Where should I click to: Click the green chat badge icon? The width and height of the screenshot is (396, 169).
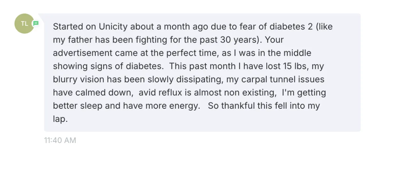(36, 23)
